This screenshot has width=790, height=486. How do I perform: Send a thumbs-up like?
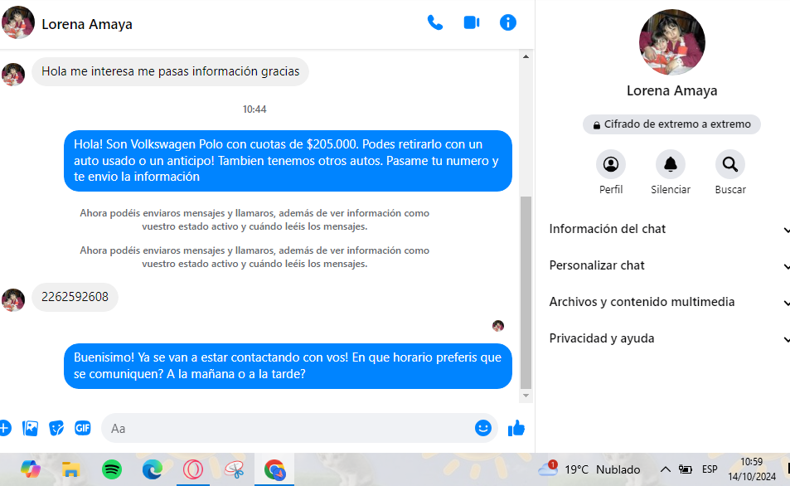[x=516, y=428]
